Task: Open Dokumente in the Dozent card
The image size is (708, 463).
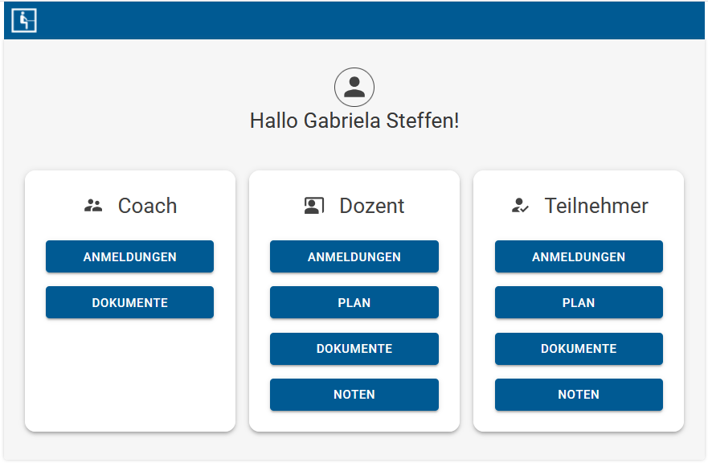Action: (354, 349)
